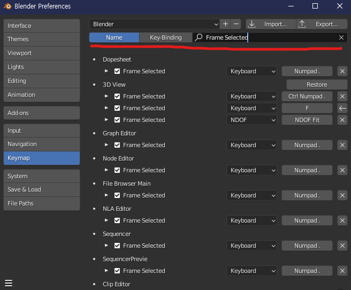
Task: Uncheck Frame Selected bound to F key
Action: [x=117, y=108]
